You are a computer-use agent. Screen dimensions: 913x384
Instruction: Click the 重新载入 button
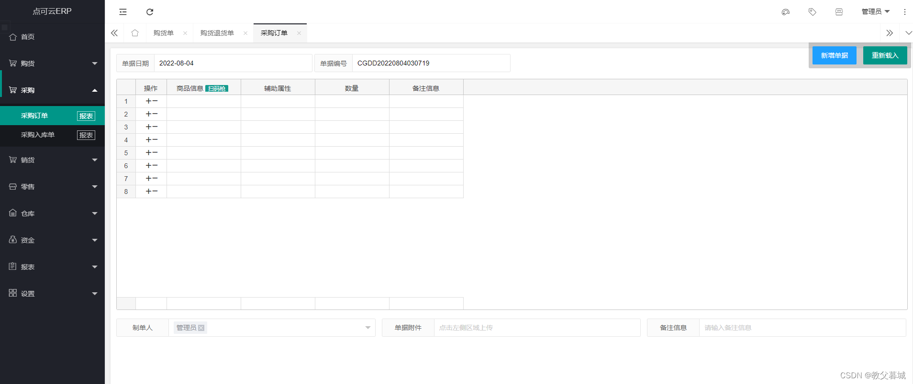point(885,55)
